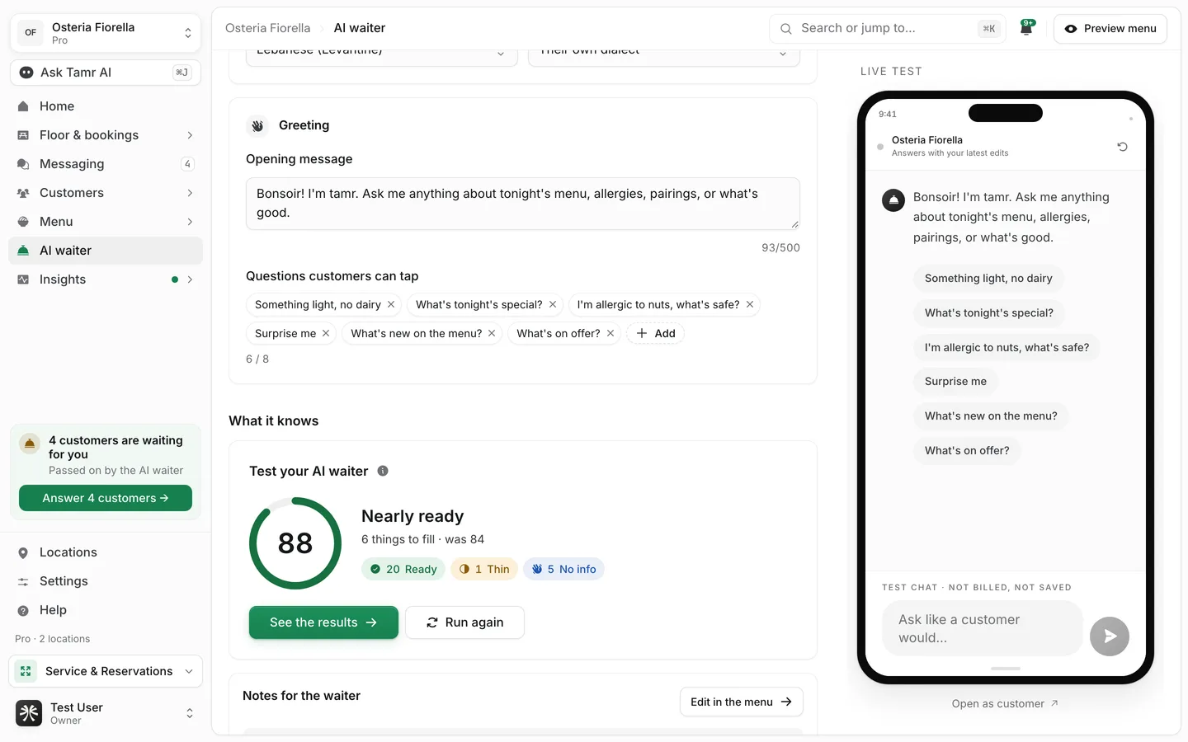The image size is (1188, 742).
Task: Expand the Menu section
Action: [x=190, y=222]
